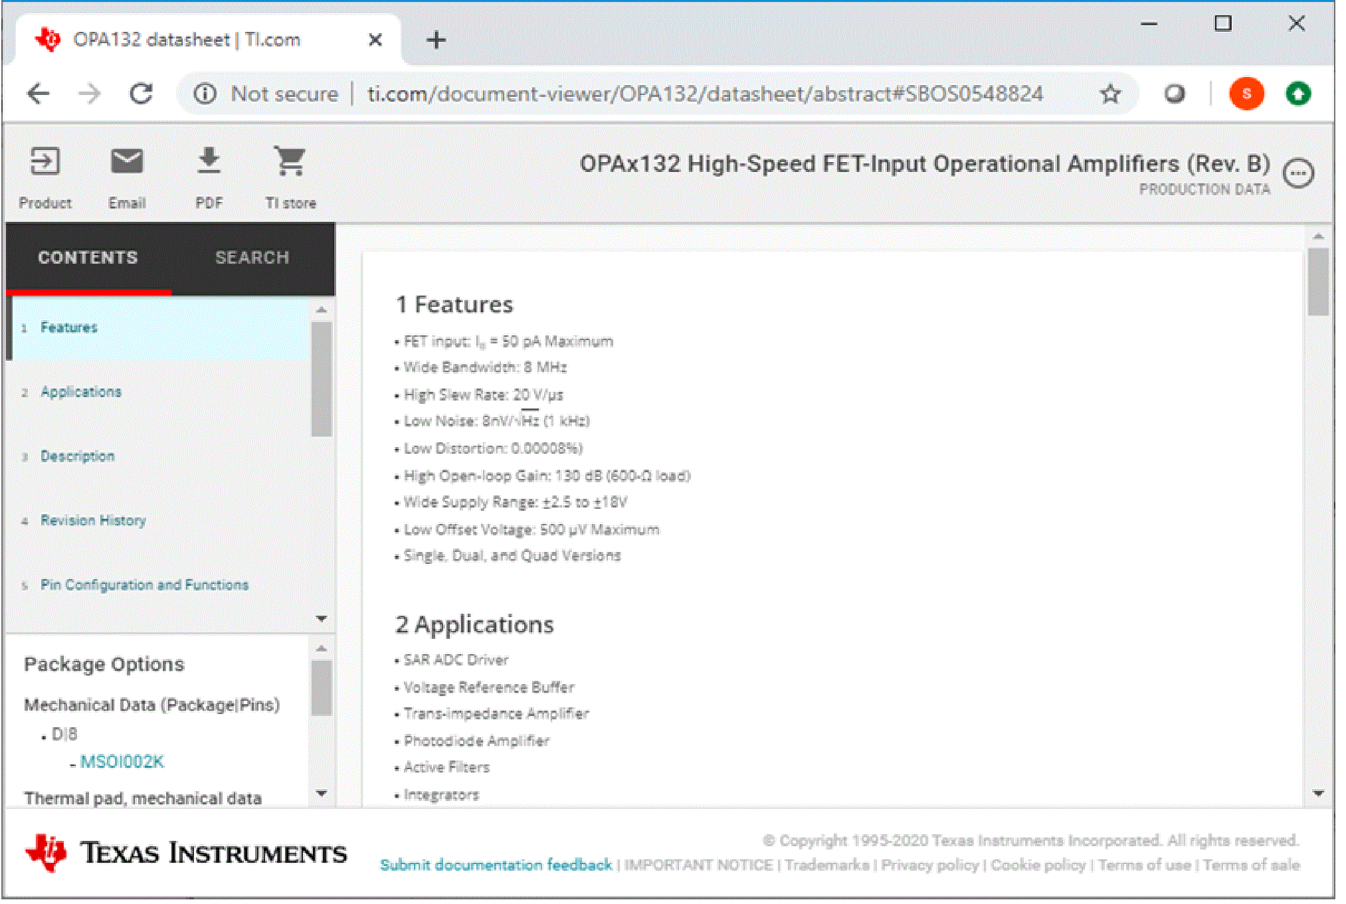The height and width of the screenshot is (904, 1346).
Task: Switch to the CONTENTS tab
Action: [x=88, y=258]
